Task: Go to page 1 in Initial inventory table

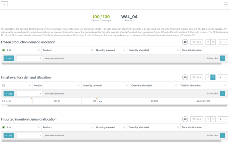Action: (223, 94)
